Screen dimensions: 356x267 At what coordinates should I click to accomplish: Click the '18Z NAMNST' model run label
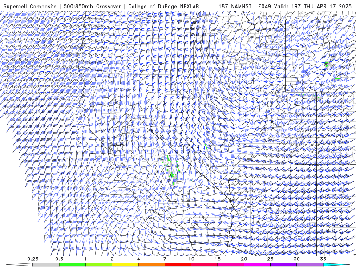235,6
